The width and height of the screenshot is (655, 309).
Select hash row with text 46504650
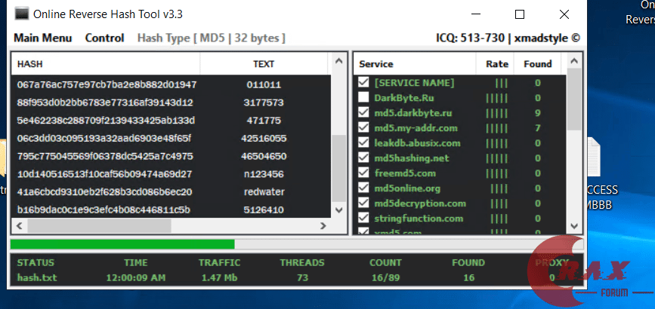(x=171, y=156)
